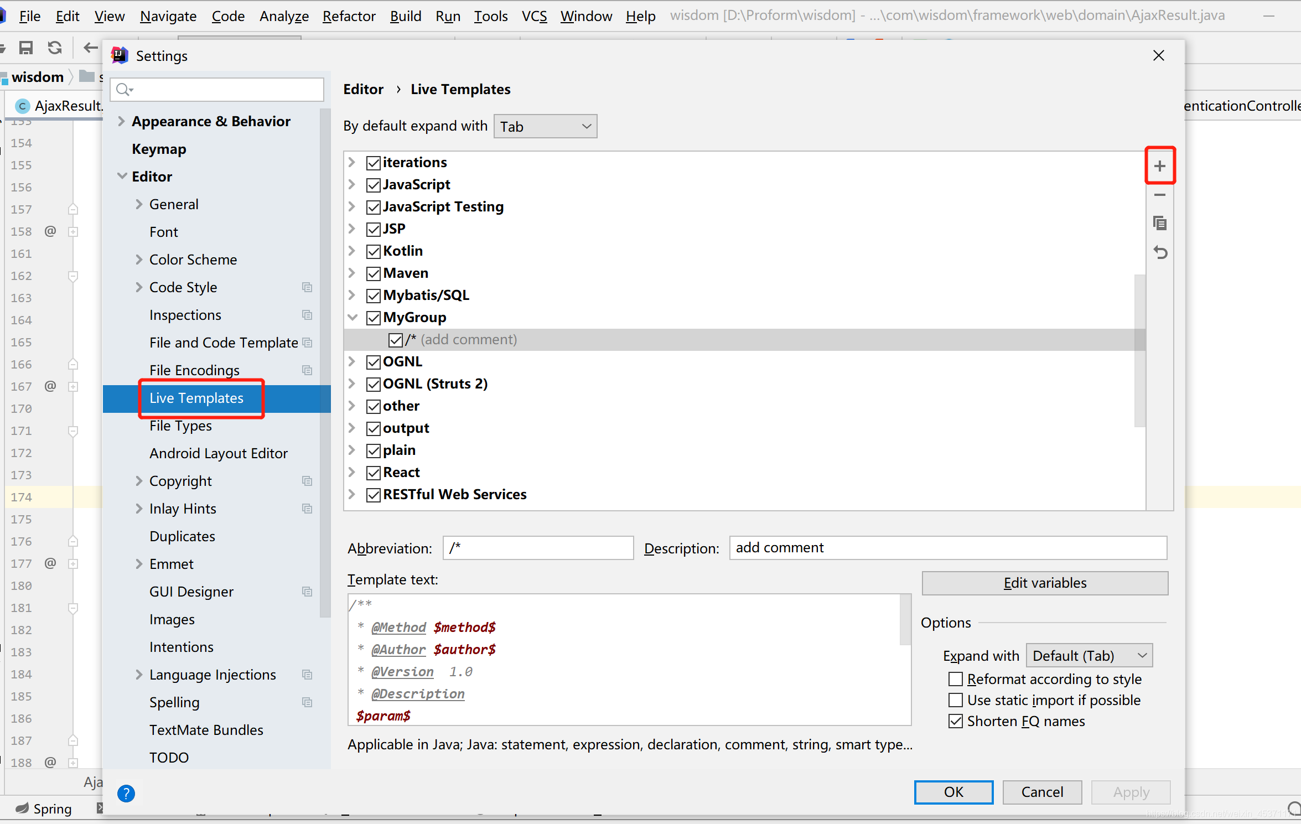Viewport: 1301px width, 824px height.
Task: Open the Refactor menu
Action: point(349,17)
